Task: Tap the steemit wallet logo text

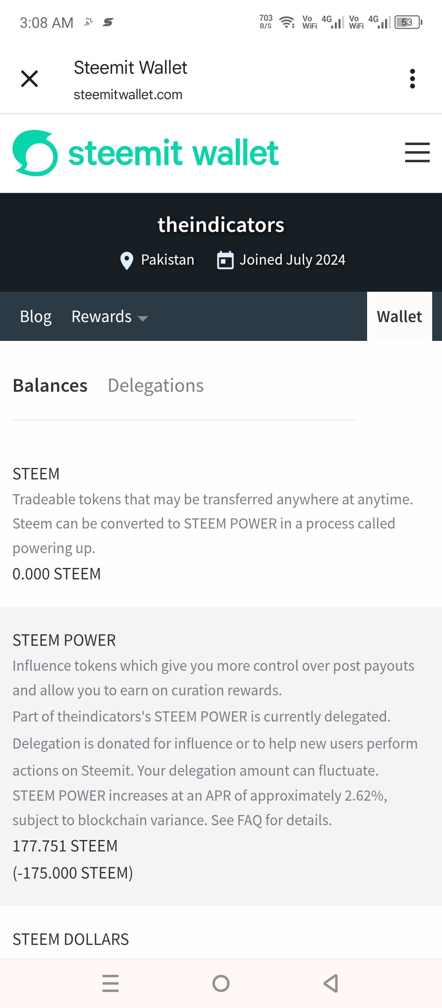Action: pos(174,153)
